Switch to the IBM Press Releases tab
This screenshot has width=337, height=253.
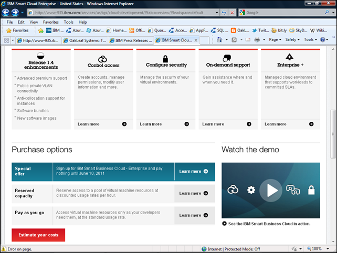click(131, 40)
